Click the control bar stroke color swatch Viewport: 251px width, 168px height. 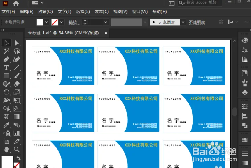55,22
